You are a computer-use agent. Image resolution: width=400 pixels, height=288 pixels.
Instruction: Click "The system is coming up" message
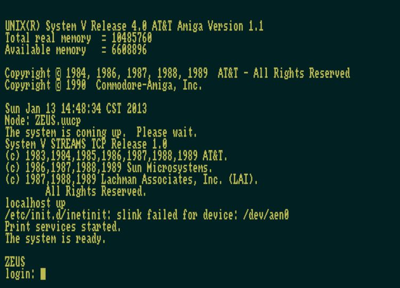(101, 132)
